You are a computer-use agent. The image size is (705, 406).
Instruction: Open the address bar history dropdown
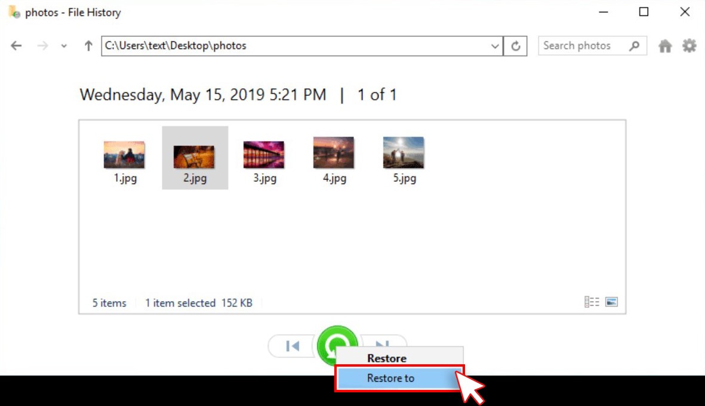tap(495, 46)
